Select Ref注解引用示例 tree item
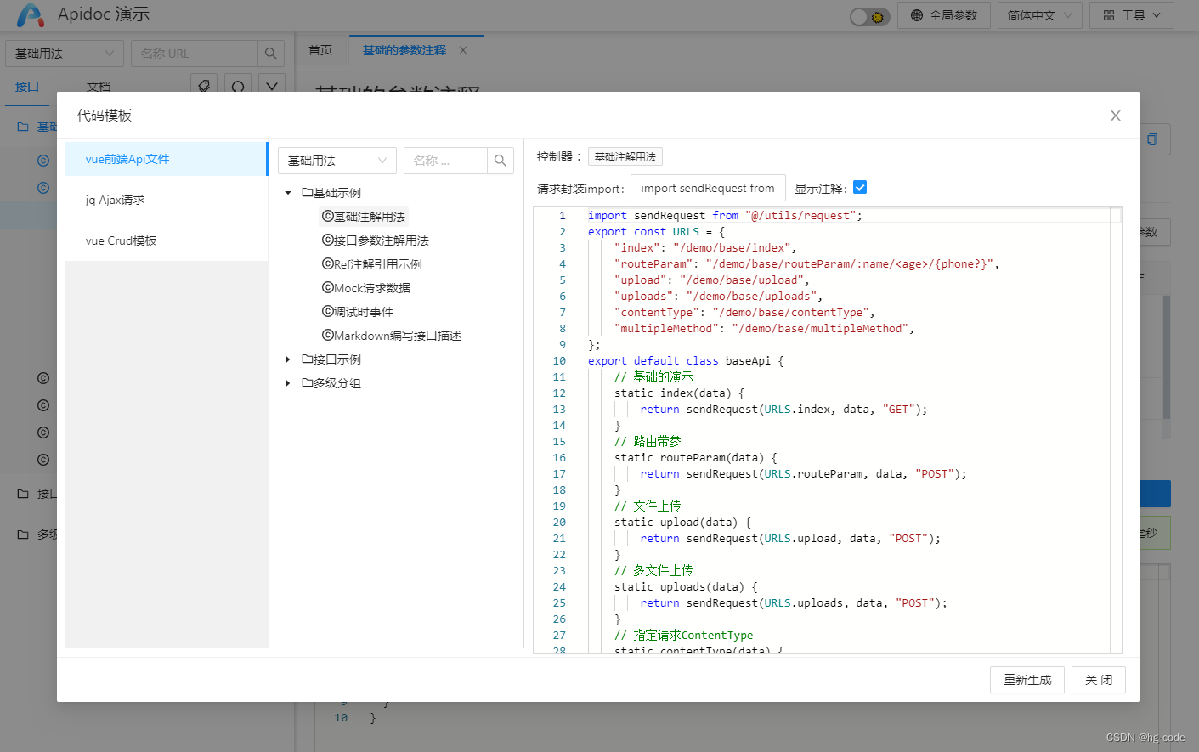Viewport: 1199px width, 752px height. click(x=372, y=264)
